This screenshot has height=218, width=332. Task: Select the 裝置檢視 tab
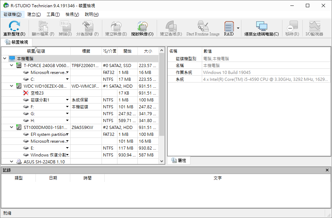click(17, 42)
